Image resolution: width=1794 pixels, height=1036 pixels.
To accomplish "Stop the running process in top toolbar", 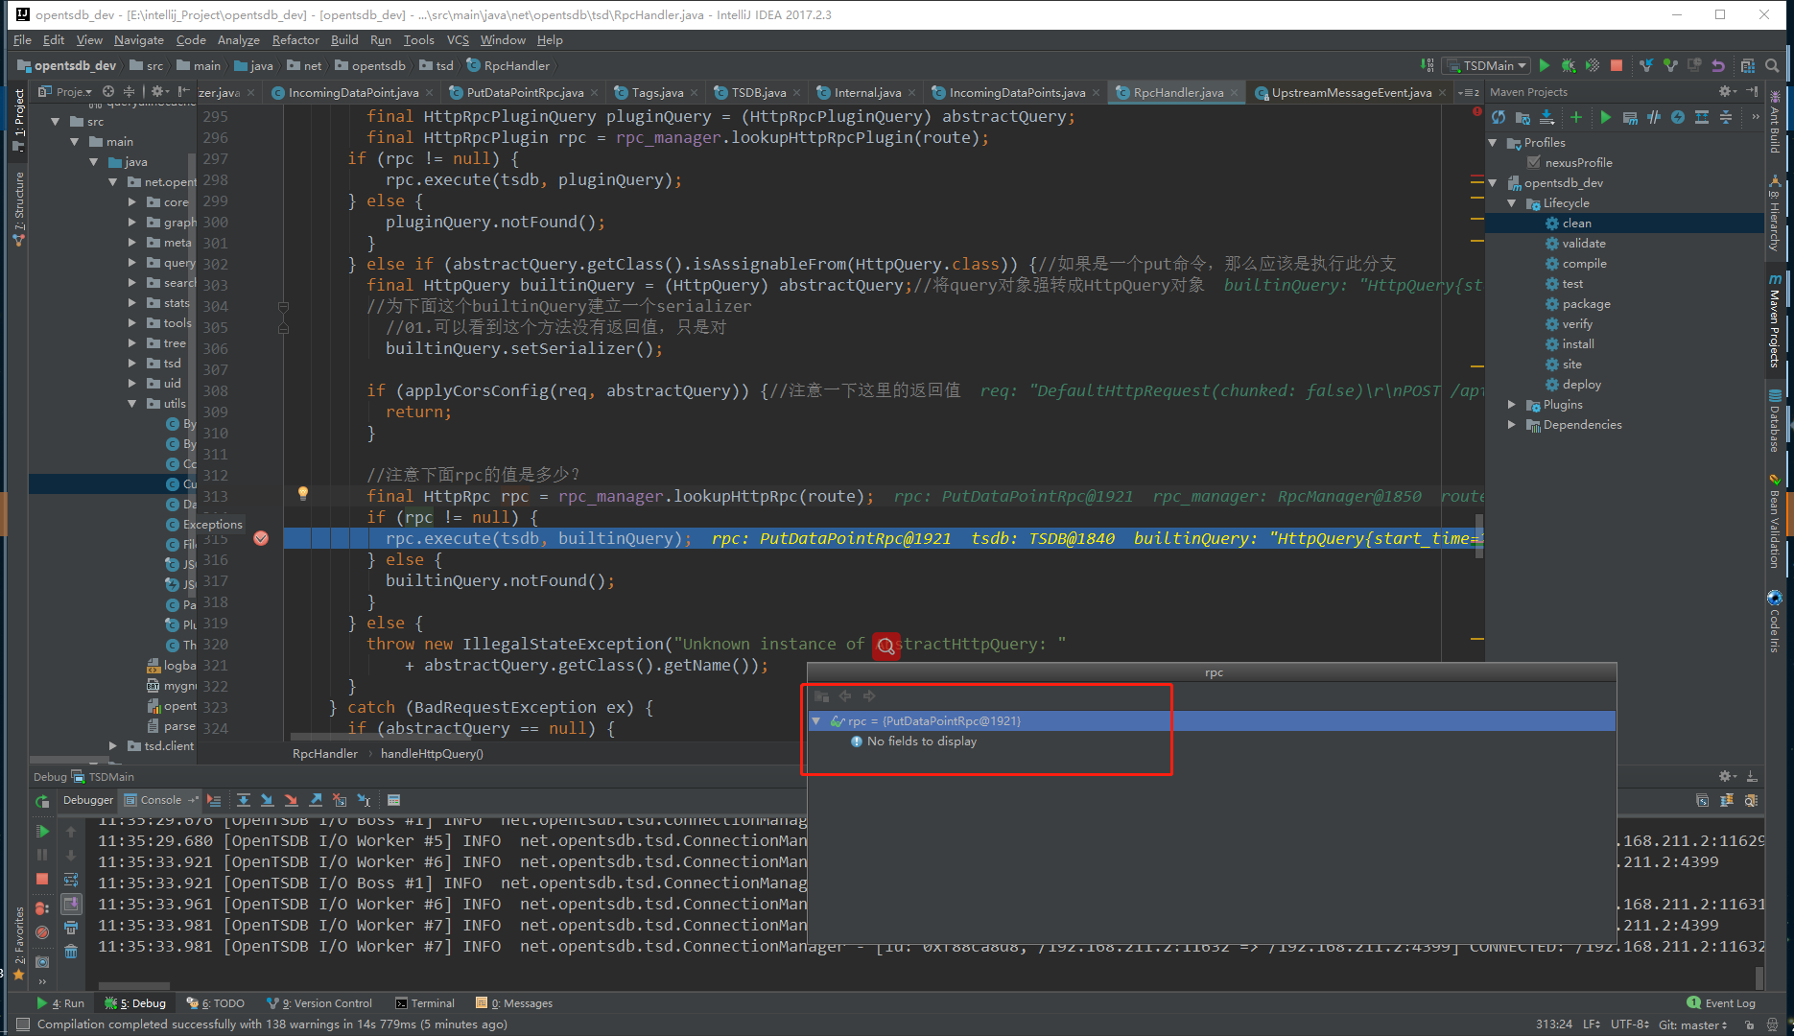I will (x=1617, y=65).
